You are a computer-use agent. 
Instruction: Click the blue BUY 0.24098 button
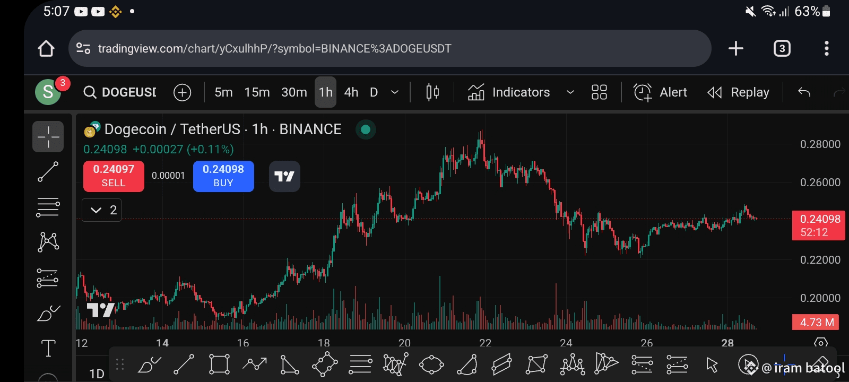pyautogui.click(x=223, y=176)
